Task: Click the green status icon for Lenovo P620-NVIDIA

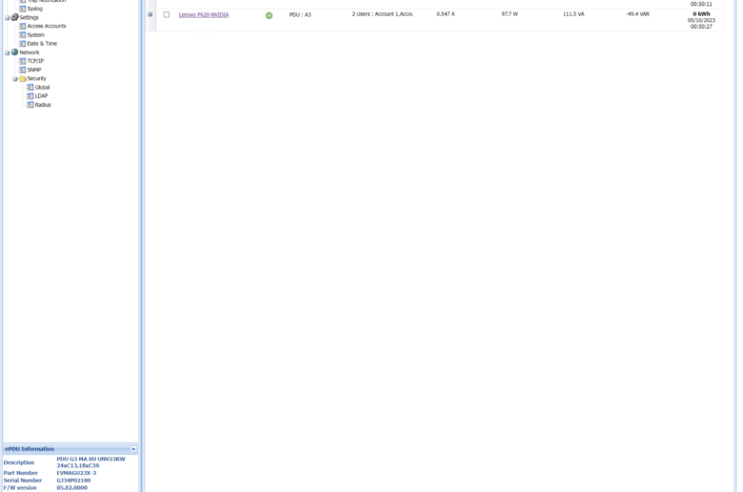Action: [270, 15]
